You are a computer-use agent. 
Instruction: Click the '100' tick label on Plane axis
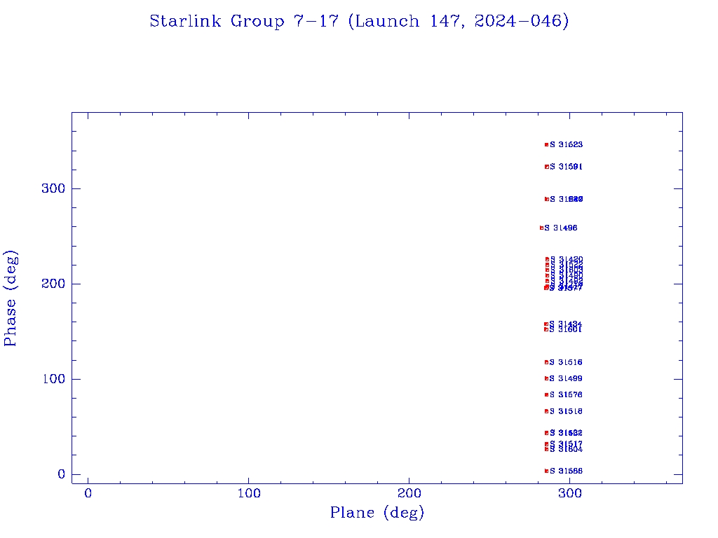tap(249, 493)
